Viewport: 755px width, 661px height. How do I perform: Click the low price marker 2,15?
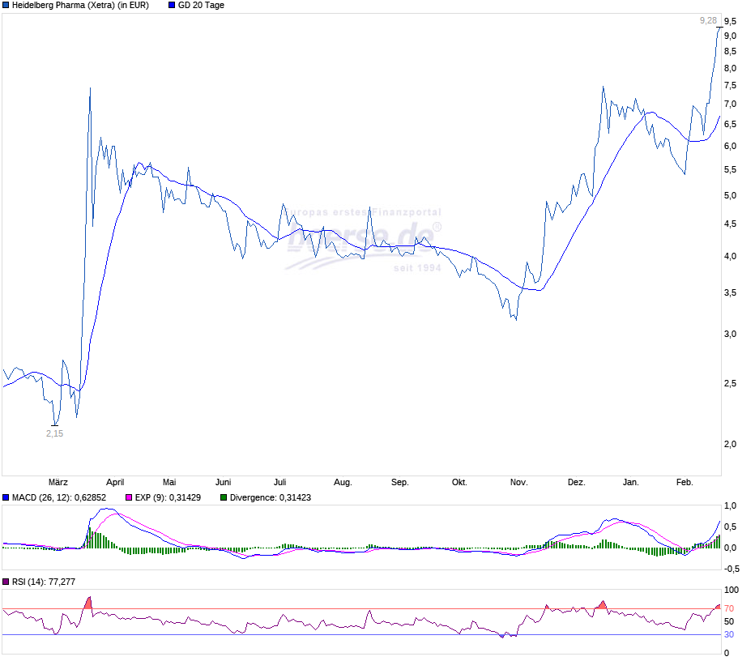click(x=53, y=433)
